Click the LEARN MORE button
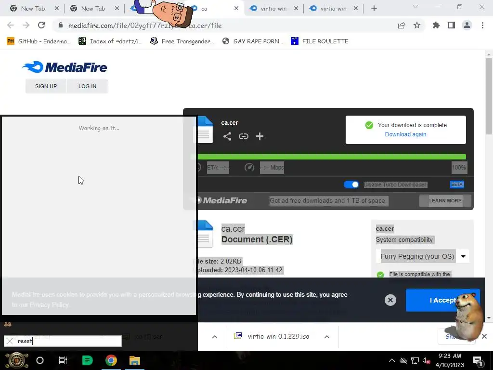This screenshot has width=493, height=370. click(x=445, y=201)
